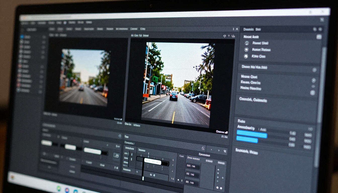Select the blue highlighted icon atop the left sidebar list
The height and width of the screenshot is (193, 338).
[x=22, y=36]
